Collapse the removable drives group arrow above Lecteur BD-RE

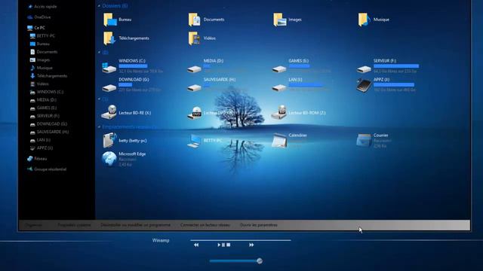click(x=99, y=99)
